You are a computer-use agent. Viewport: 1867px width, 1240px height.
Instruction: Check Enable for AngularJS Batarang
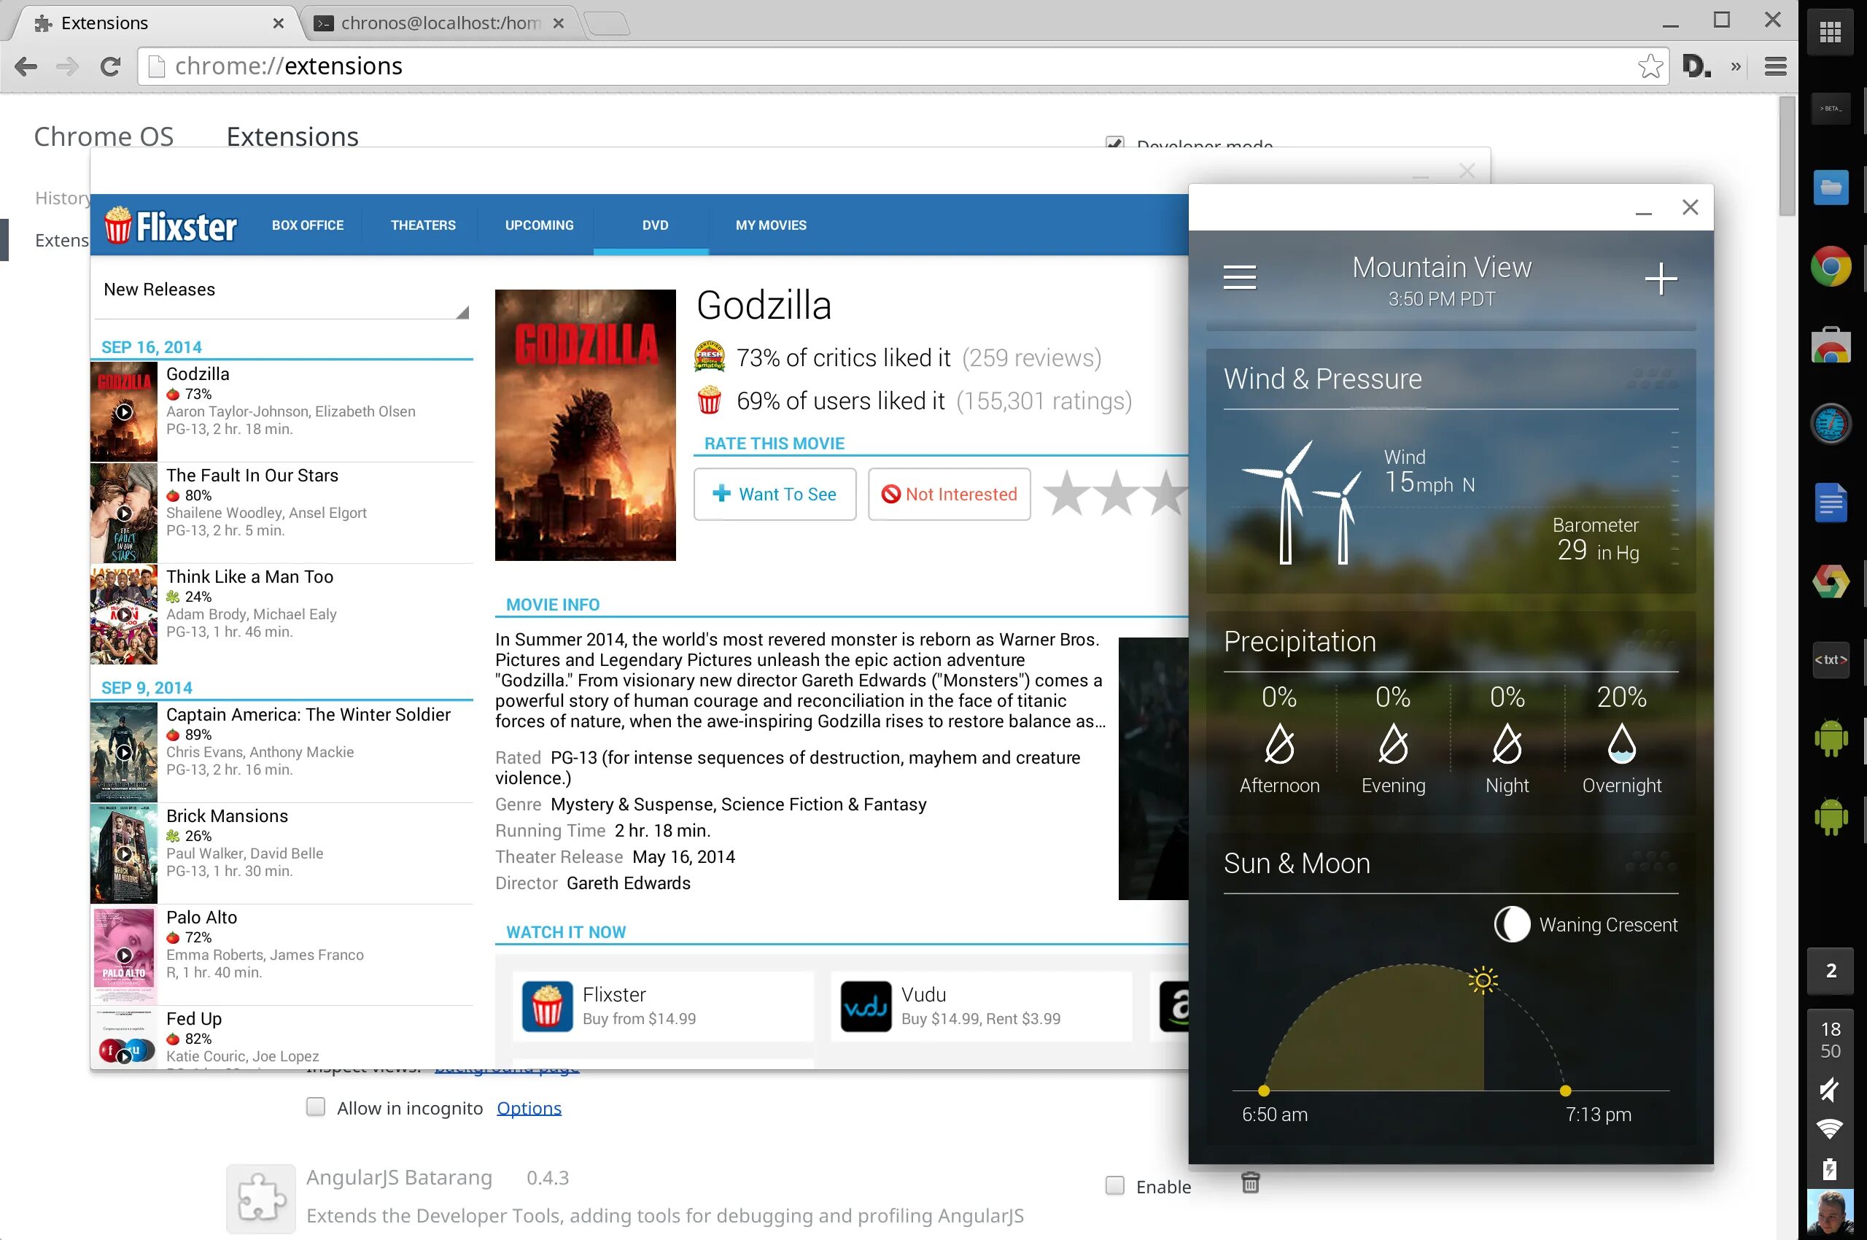pyautogui.click(x=1115, y=1185)
